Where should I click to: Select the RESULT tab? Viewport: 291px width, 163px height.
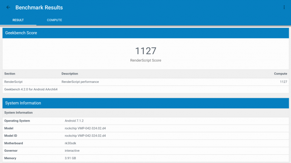(18, 20)
